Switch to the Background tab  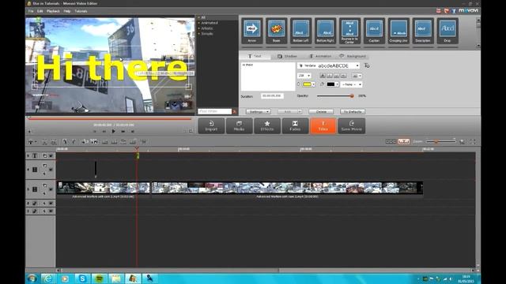coord(353,56)
